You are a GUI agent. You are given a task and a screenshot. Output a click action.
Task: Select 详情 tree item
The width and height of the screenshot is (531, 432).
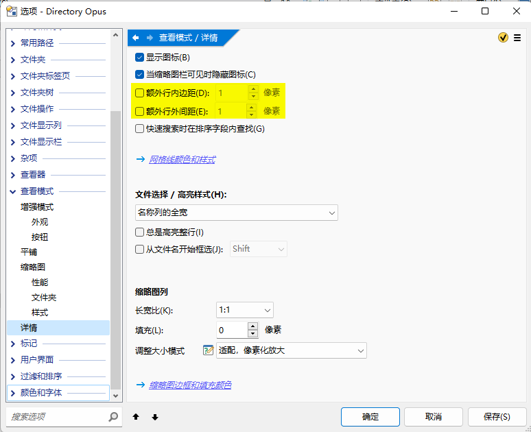58,328
